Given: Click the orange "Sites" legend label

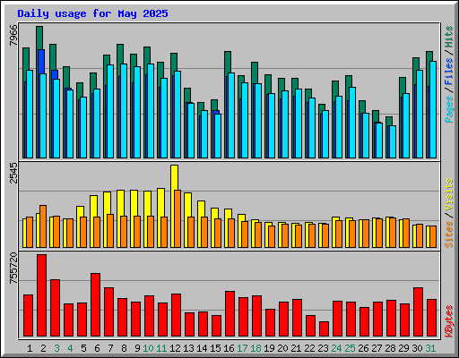Looking at the screenshot, I should (x=448, y=234).
